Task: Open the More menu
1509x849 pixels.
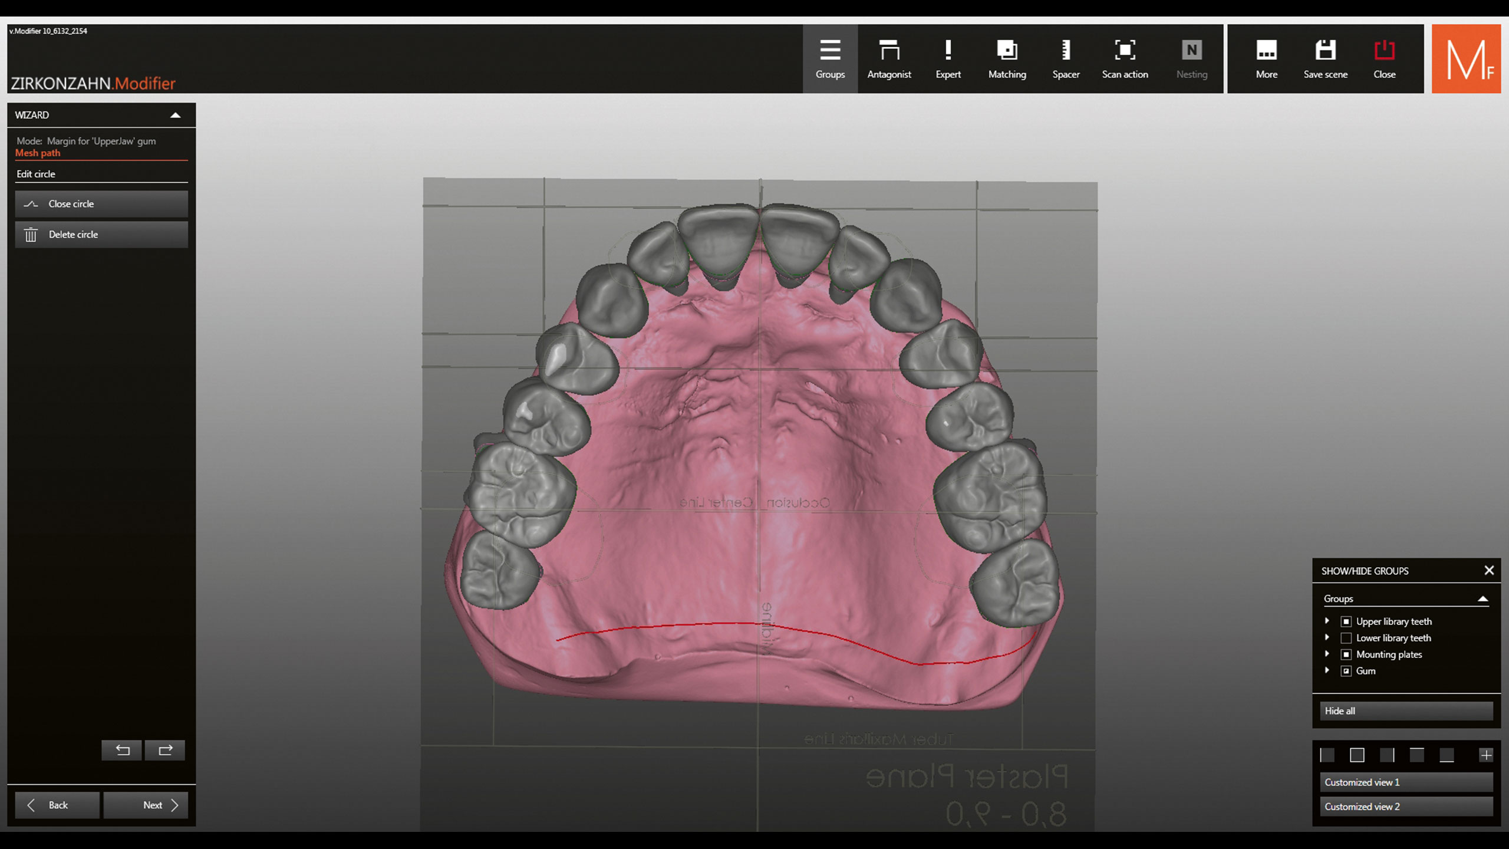Action: point(1266,59)
